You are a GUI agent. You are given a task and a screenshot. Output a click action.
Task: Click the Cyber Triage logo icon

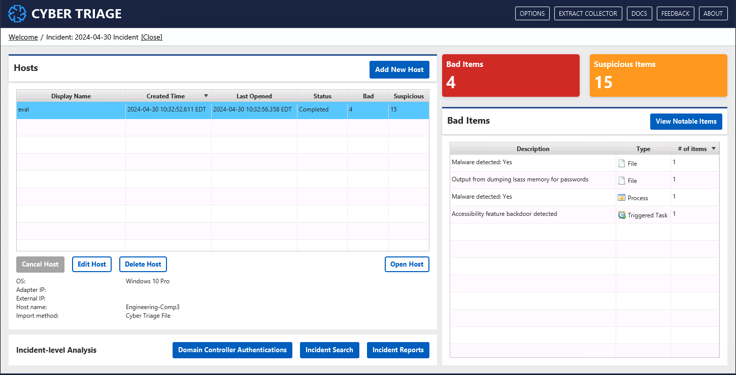(x=17, y=14)
